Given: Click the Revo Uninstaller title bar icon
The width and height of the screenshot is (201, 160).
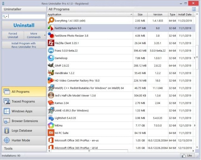Looking at the screenshot, I should click(3, 3).
